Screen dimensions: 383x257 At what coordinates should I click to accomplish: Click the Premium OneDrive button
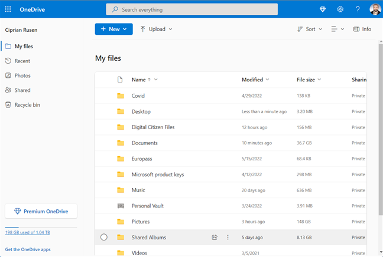pyautogui.click(x=41, y=211)
